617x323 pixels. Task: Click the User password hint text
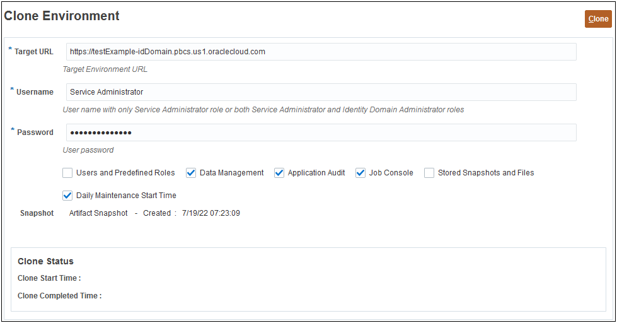click(x=88, y=150)
